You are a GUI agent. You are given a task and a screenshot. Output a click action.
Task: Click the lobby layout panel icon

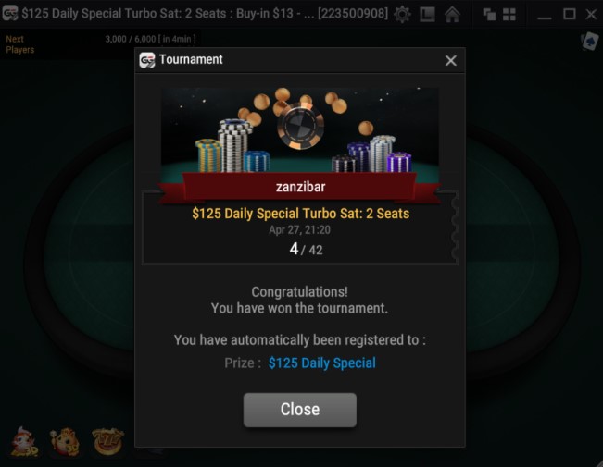[x=427, y=15]
